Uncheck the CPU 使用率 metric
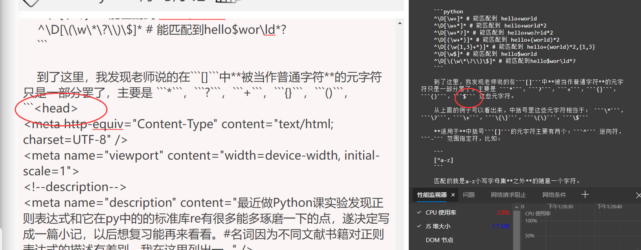This screenshot has width=641, height=250. (419, 212)
